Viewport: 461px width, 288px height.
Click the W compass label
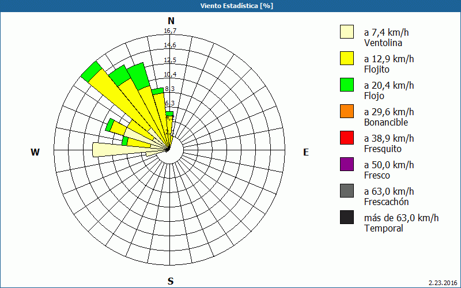[35, 152]
